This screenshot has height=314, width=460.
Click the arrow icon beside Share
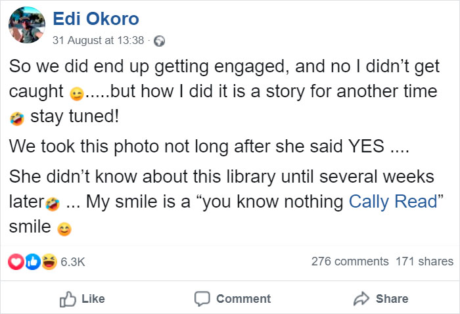click(361, 299)
